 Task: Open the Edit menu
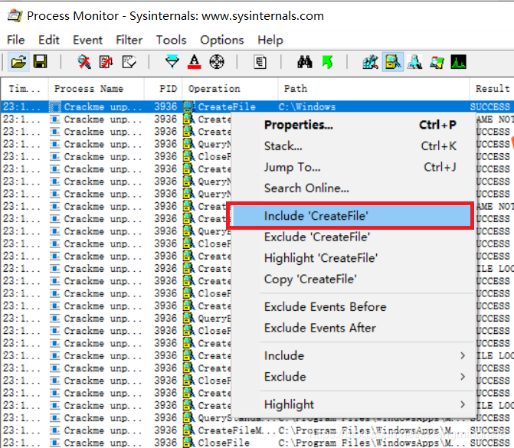pyautogui.click(x=48, y=40)
